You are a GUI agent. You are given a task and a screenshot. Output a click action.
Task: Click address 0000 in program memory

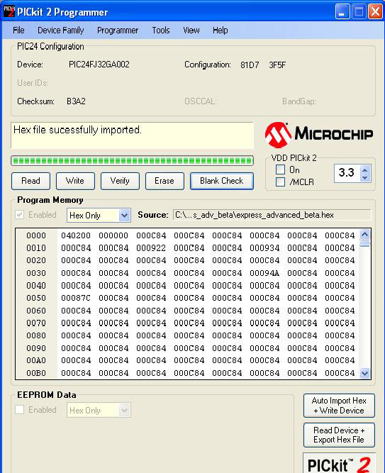(36, 235)
